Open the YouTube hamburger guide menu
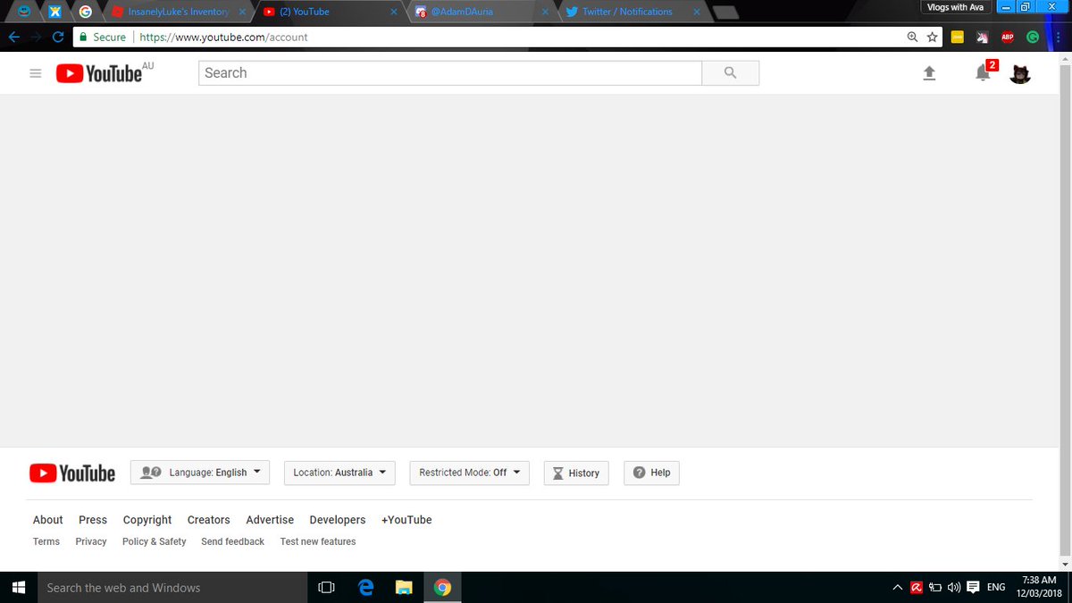Viewport: 1072px width, 603px height. [36, 73]
